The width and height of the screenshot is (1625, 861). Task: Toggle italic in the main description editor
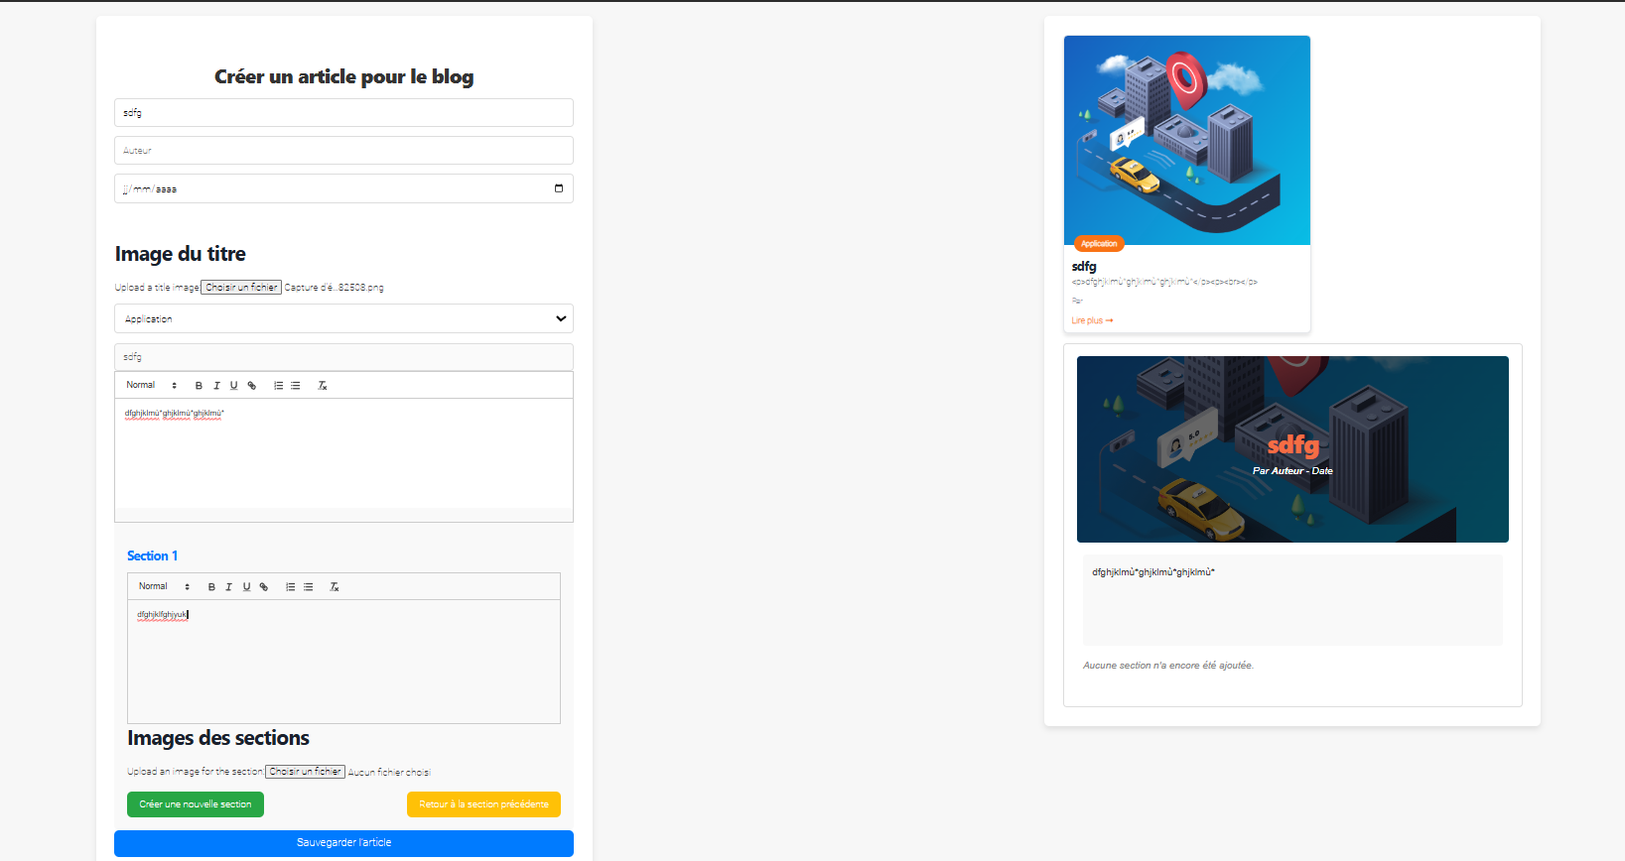click(216, 386)
